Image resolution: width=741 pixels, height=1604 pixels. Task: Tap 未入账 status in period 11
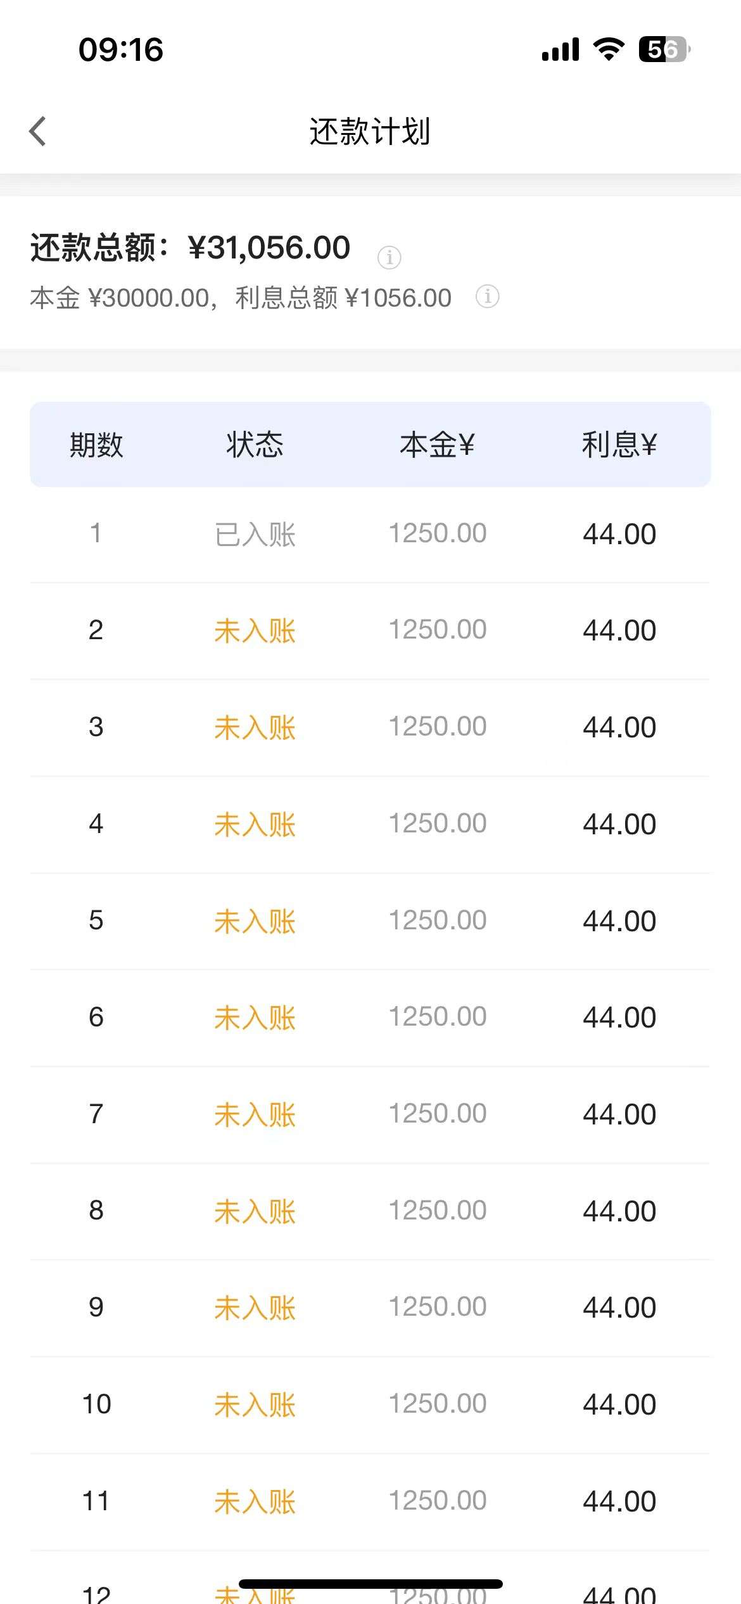point(255,1502)
